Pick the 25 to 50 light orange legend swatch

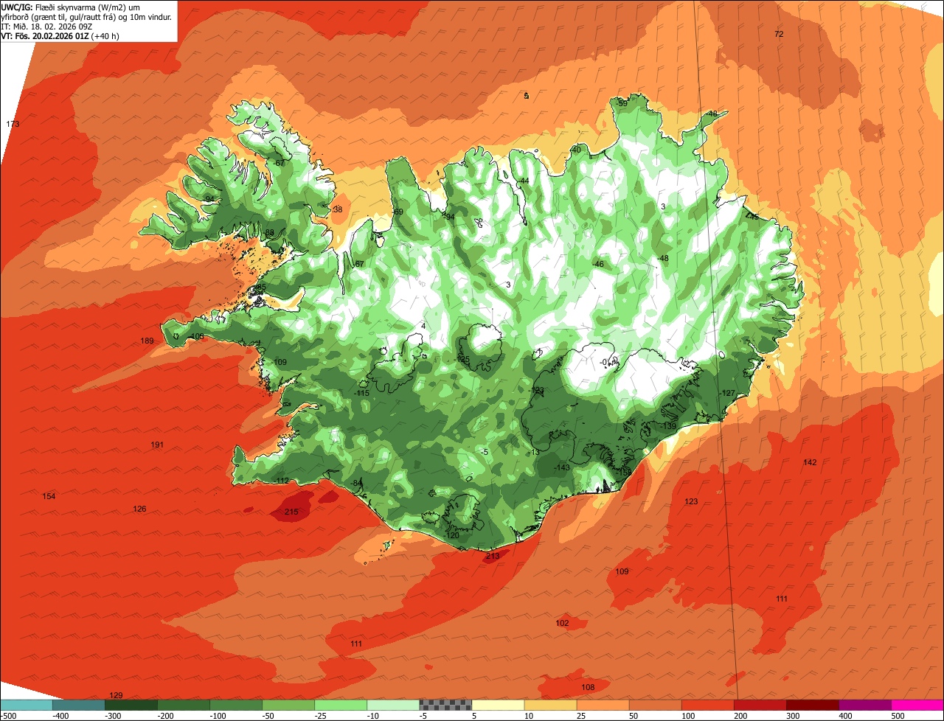click(x=603, y=705)
